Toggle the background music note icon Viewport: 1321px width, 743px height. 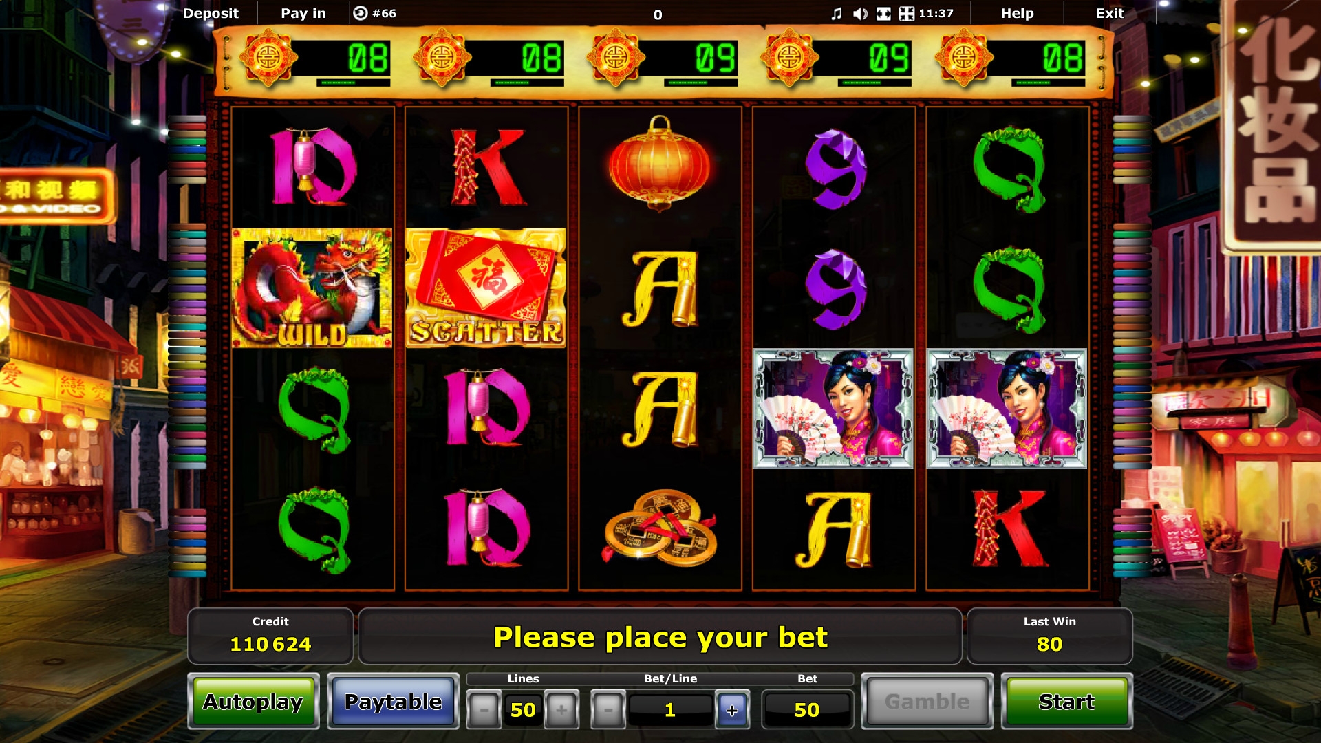pos(837,14)
